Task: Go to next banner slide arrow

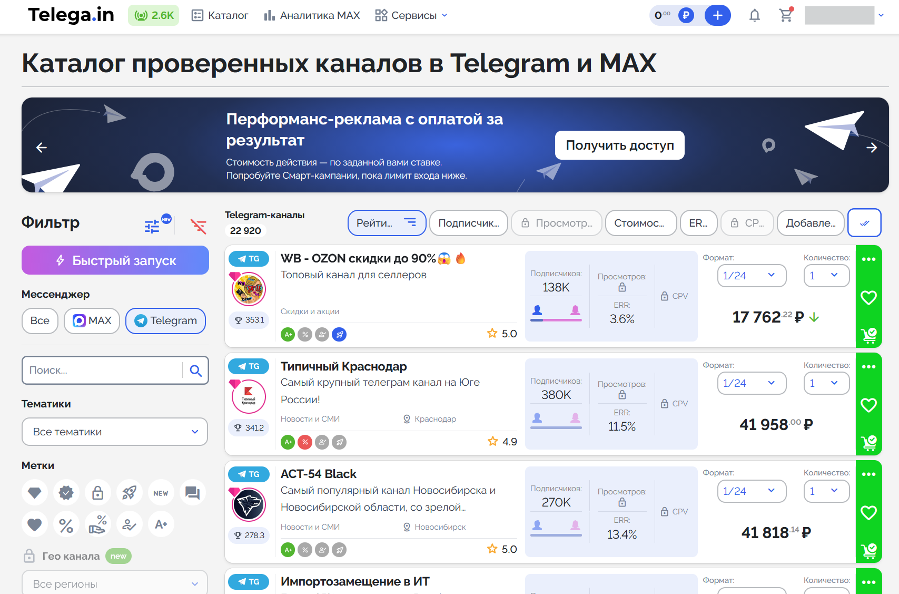Action: pos(872,148)
